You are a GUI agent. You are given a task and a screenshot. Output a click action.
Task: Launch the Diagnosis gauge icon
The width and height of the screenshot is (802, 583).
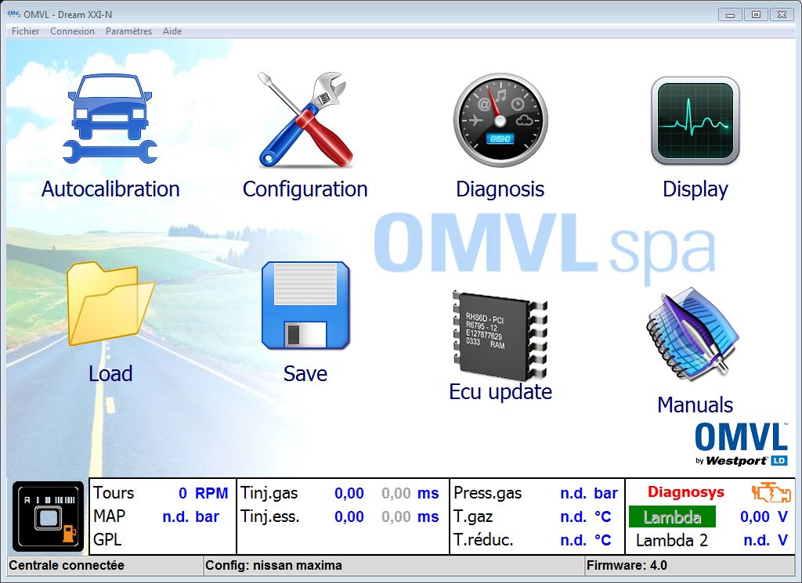(500, 120)
